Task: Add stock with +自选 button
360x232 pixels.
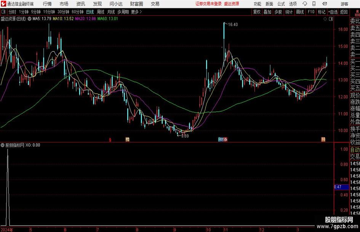Action: 333,12
